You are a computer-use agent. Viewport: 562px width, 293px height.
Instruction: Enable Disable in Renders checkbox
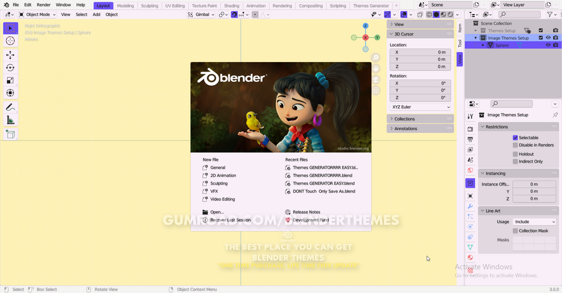click(515, 145)
